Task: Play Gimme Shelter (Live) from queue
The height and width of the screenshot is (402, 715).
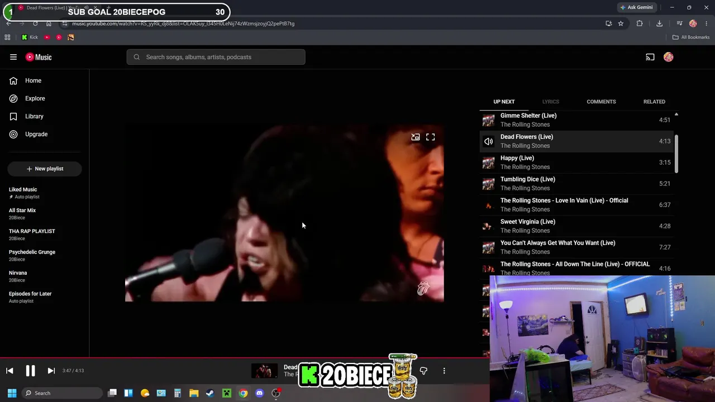Action: (577, 120)
